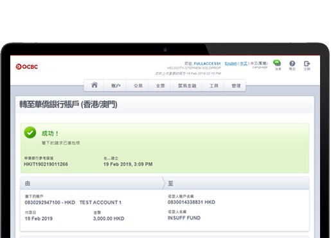Open the 貿易金融 trade finance menu

[187, 86]
